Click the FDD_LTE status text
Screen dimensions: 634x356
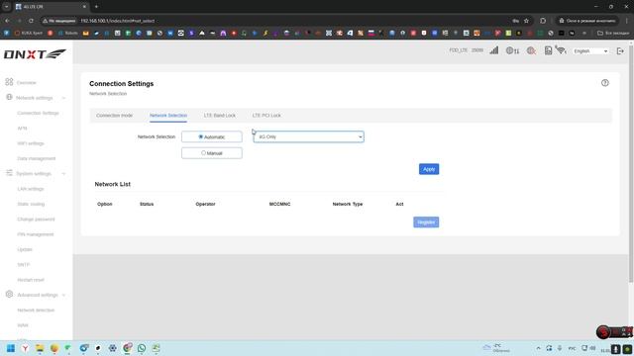pyautogui.click(x=458, y=50)
